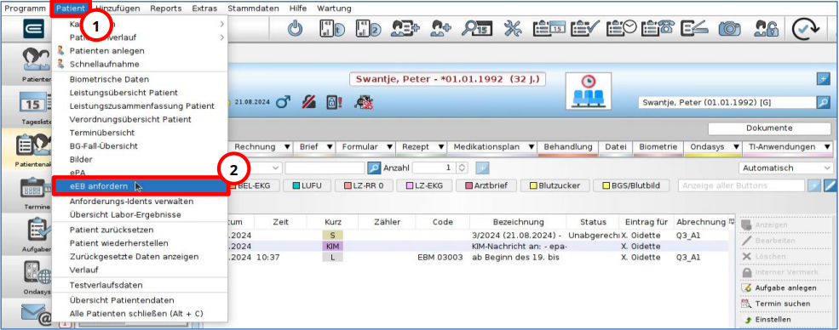Select ePA in the Patient menu
Viewport: 839px width, 330px height.
point(141,173)
